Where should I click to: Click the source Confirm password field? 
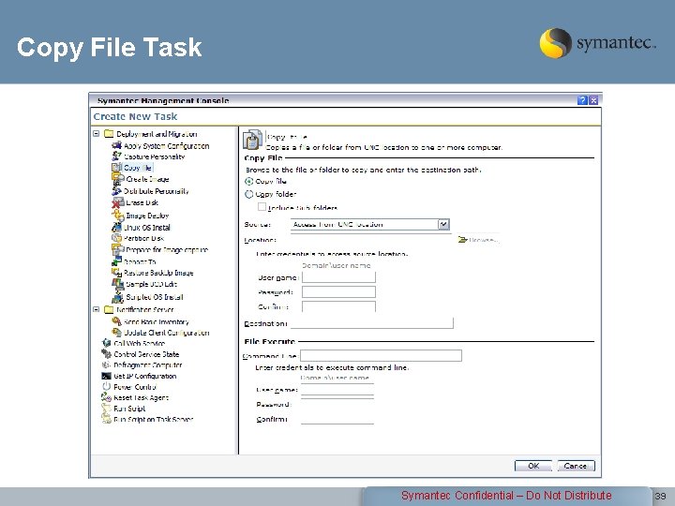pyautogui.click(x=338, y=306)
